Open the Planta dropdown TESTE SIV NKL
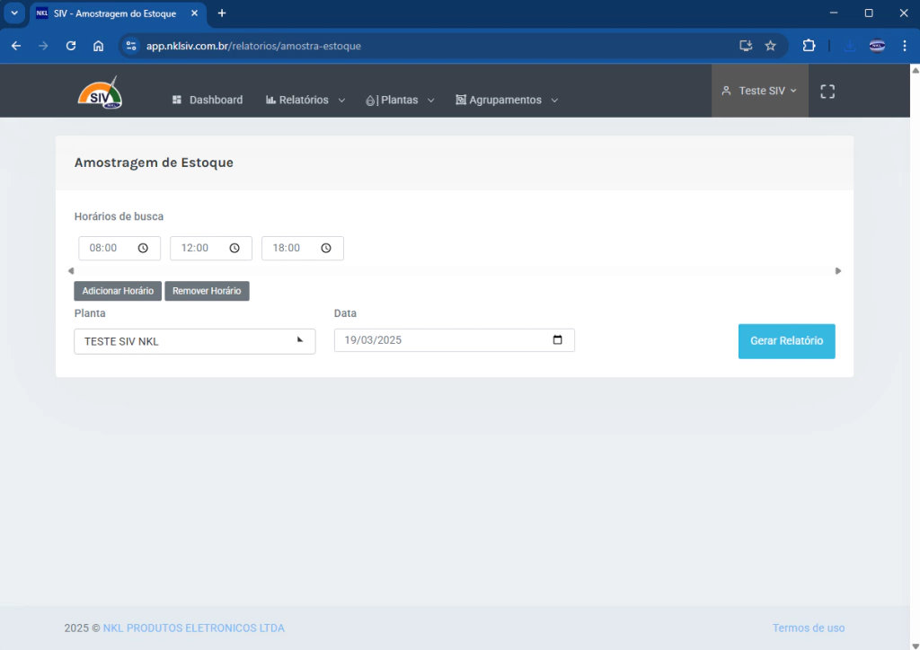This screenshot has height=650, width=920. point(194,341)
